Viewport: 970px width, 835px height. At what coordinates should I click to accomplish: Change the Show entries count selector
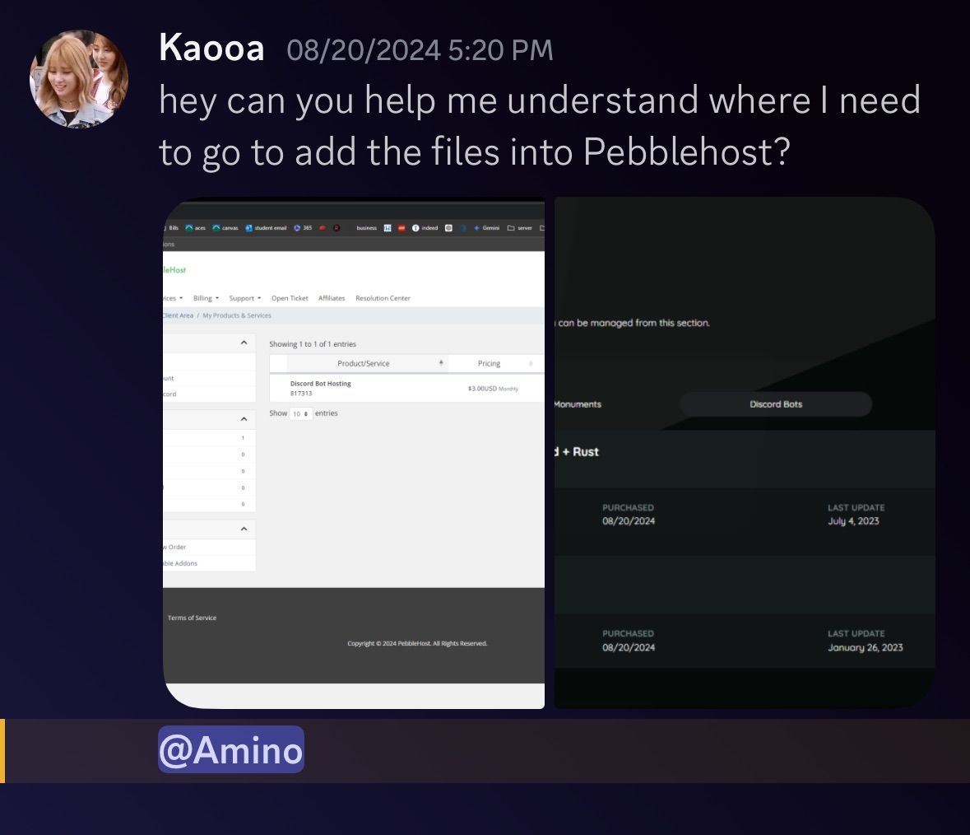(300, 413)
